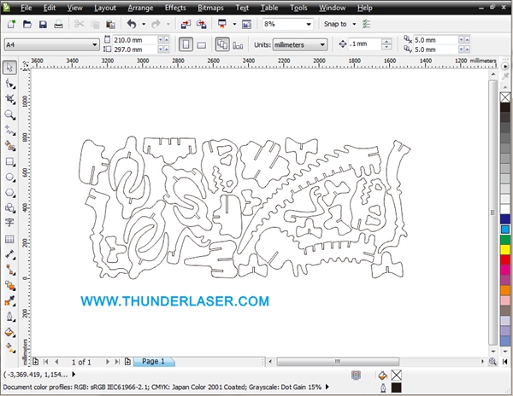Open a file with folder icon
This screenshot has width=513, height=396.
[x=27, y=24]
